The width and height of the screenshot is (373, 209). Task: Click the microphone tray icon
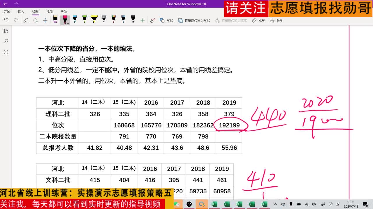pyautogui.click(x=291, y=204)
